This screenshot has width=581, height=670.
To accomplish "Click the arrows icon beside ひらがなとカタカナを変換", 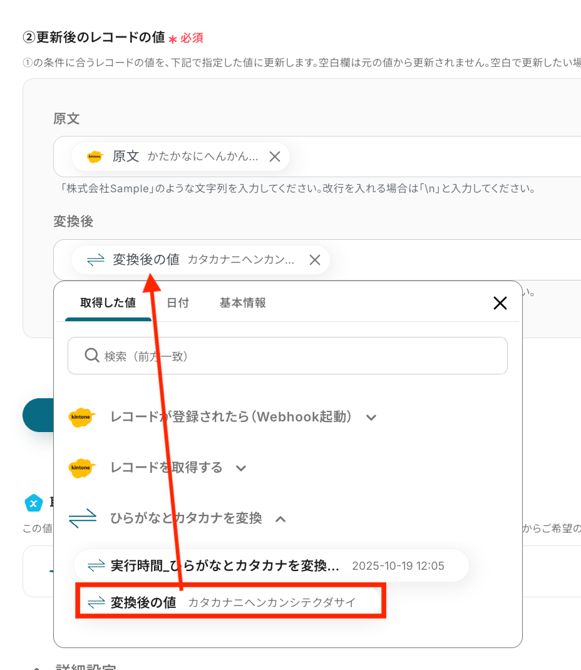I will [82, 519].
